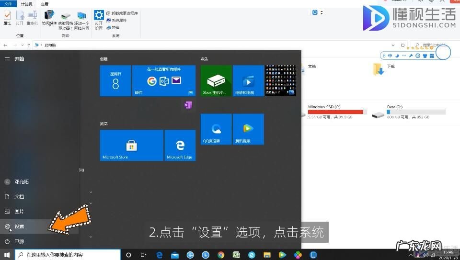Open the calendar tile showing 8
This screenshot has height=260, width=460.
[x=115, y=80]
